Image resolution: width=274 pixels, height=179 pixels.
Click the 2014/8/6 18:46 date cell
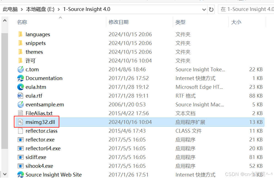coord(127,69)
